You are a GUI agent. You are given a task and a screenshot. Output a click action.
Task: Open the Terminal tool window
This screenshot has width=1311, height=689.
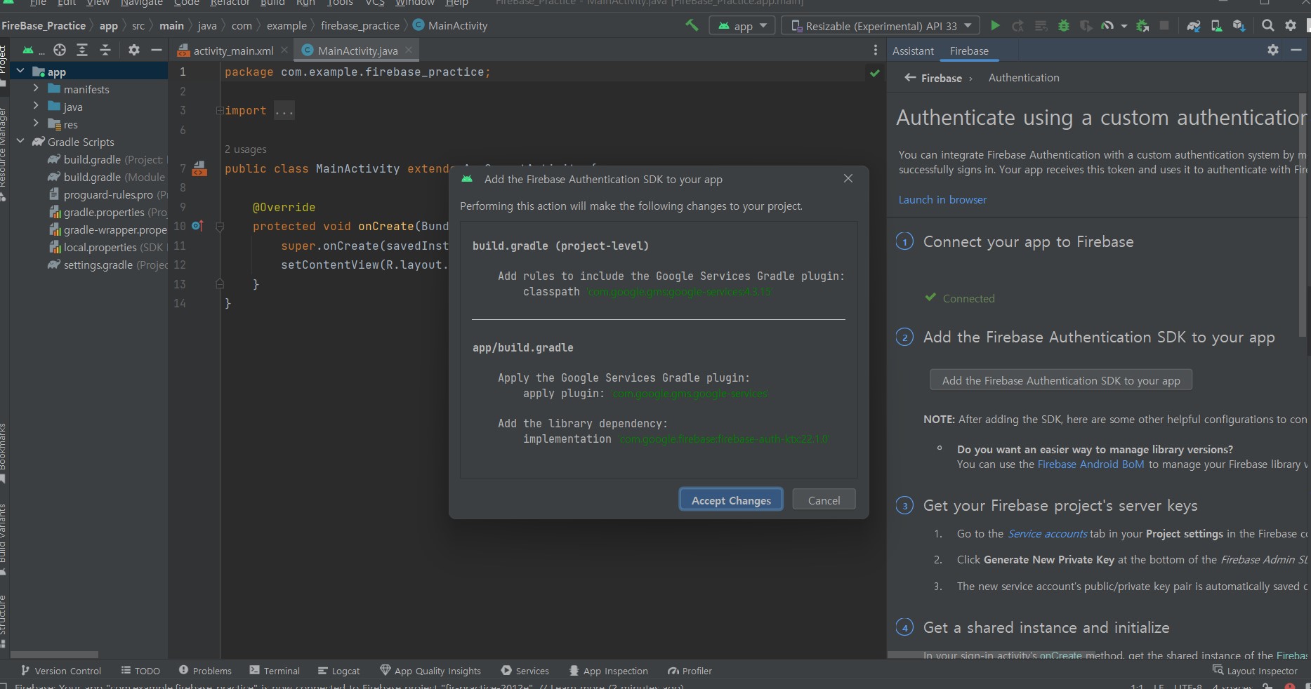click(275, 671)
